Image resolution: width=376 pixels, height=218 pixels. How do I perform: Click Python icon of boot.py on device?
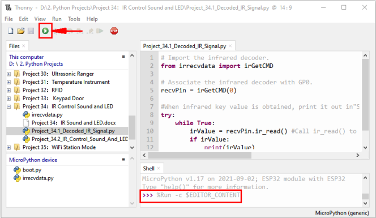pos(17,170)
